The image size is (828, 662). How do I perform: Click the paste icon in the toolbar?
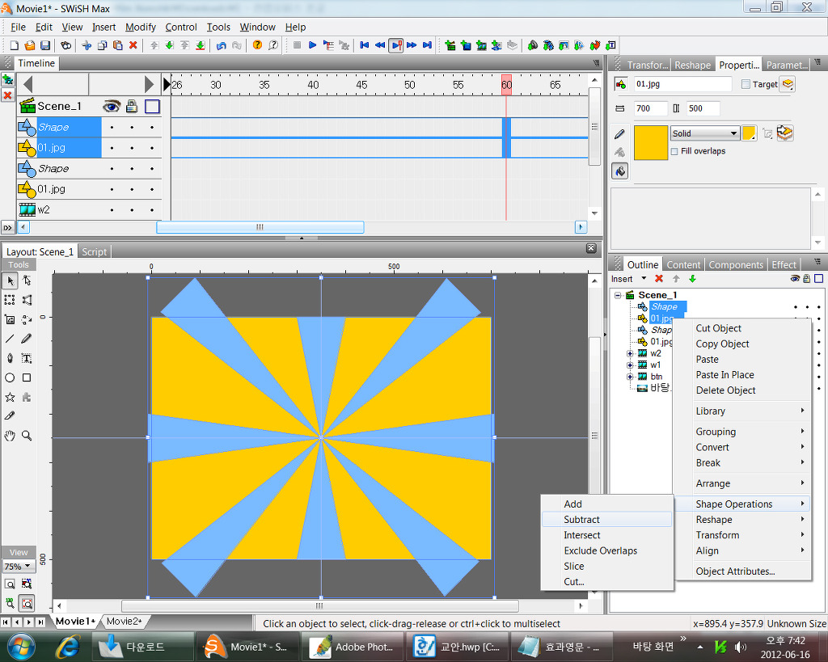(x=118, y=45)
